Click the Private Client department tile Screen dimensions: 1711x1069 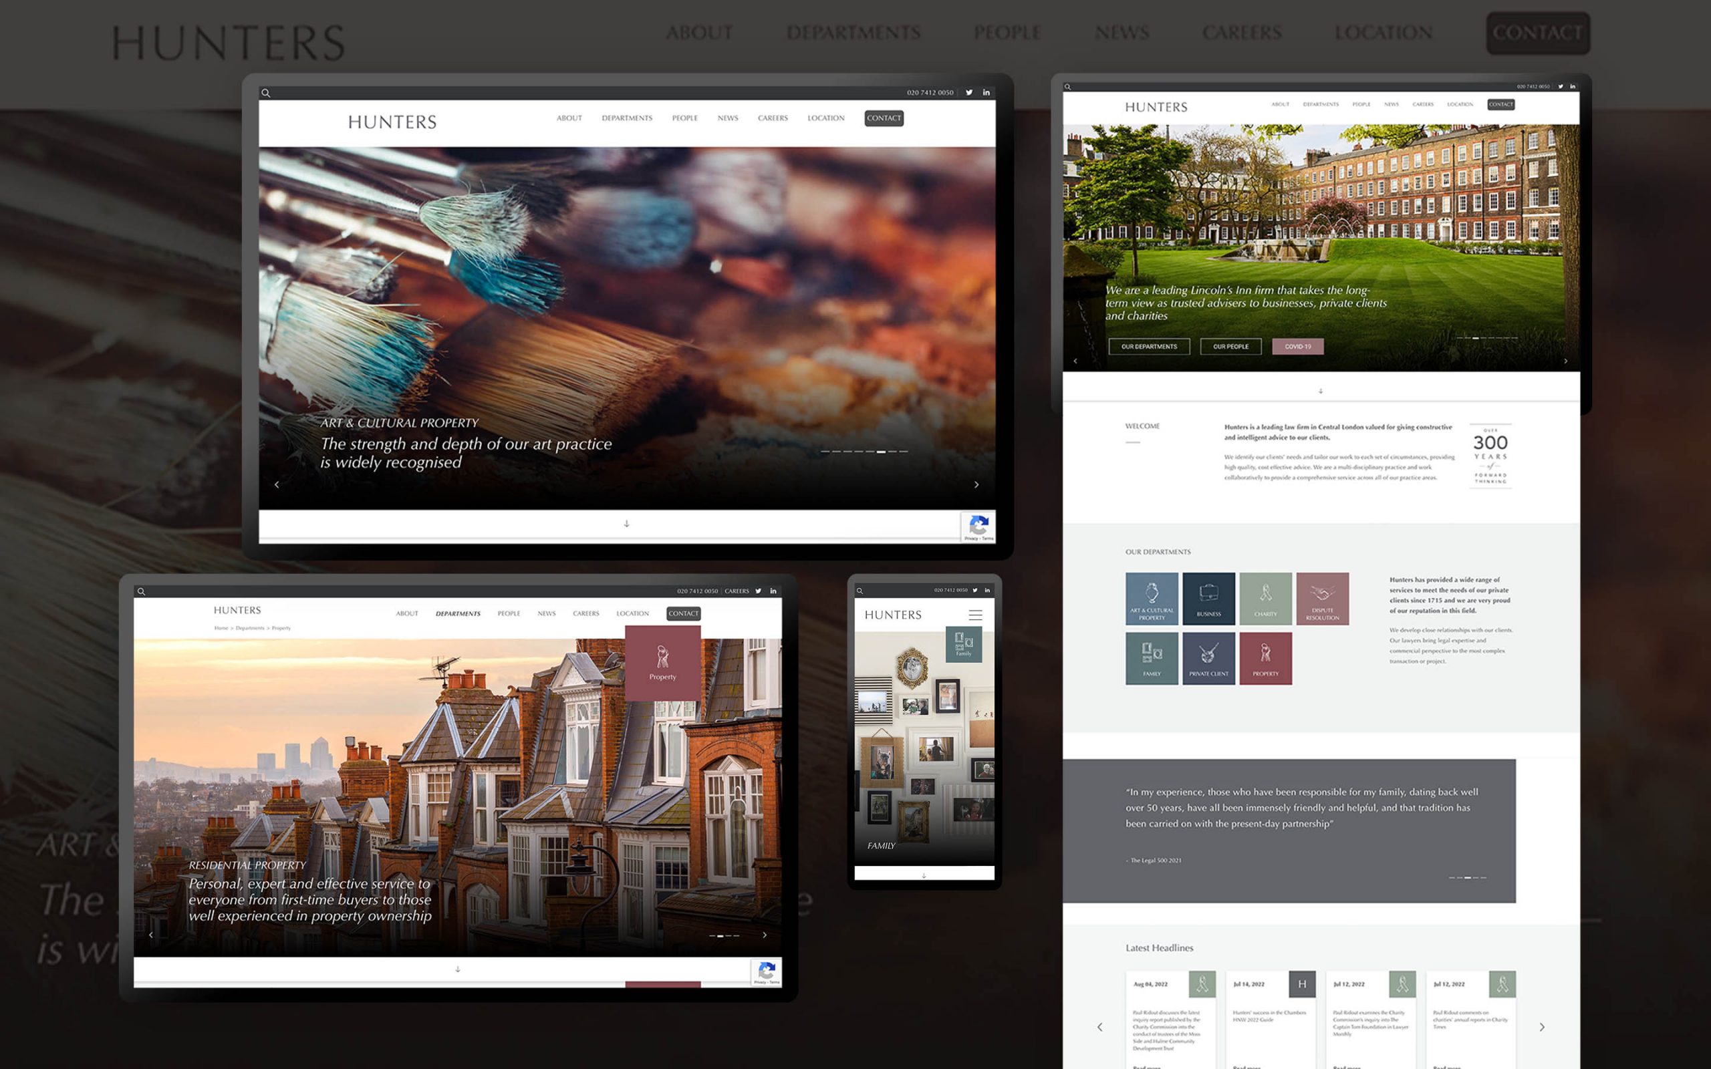pyautogui.click(x=1208, y=658)
